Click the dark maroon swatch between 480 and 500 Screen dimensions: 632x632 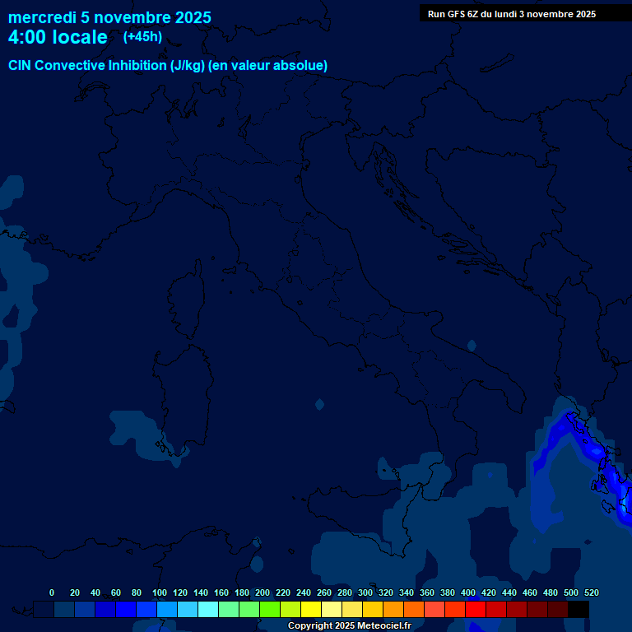(558, 610)
